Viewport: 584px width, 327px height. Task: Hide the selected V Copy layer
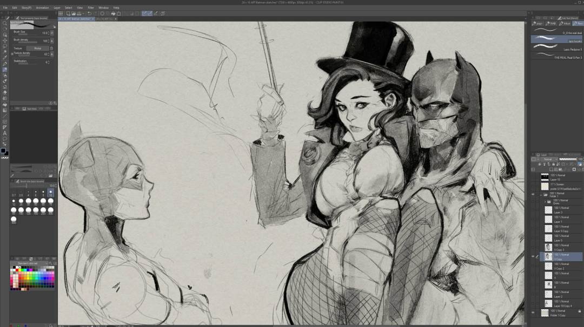coord(533,256)
